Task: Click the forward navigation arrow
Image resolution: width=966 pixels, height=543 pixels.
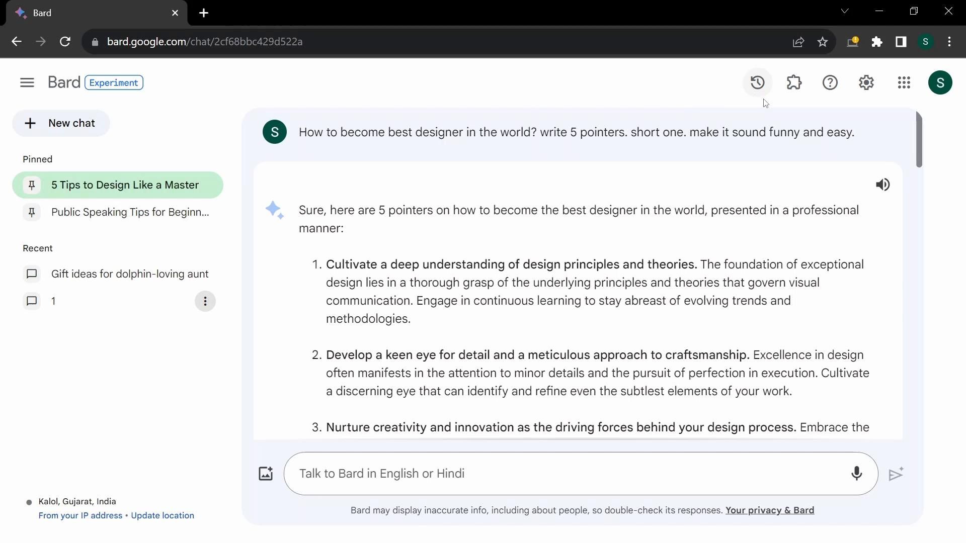Action: click(41, 42)
